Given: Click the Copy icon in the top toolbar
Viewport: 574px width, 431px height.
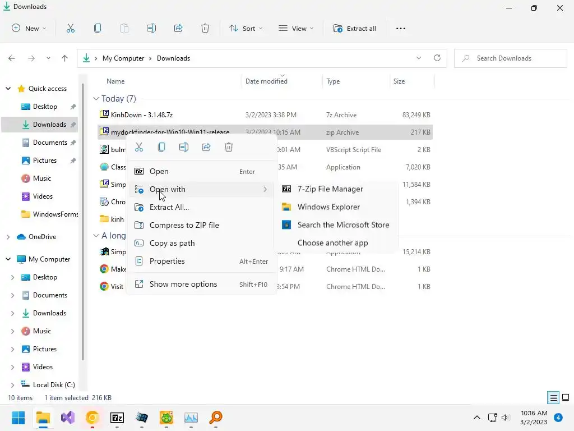Looking at the screenshot, I should pyautogui.click(x=98, y=28).
